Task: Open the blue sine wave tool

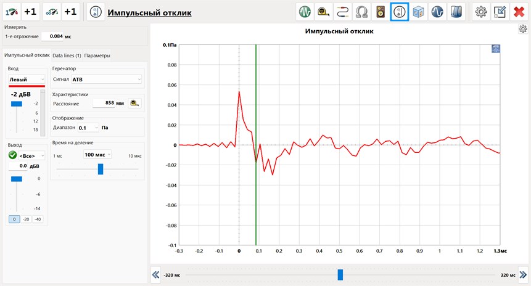Action: click(x=438, y=12)
